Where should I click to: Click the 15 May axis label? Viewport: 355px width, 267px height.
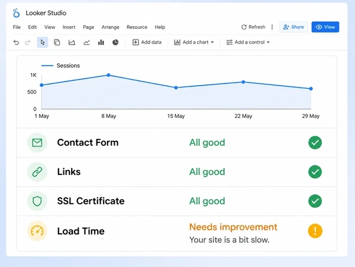(176, 116)
